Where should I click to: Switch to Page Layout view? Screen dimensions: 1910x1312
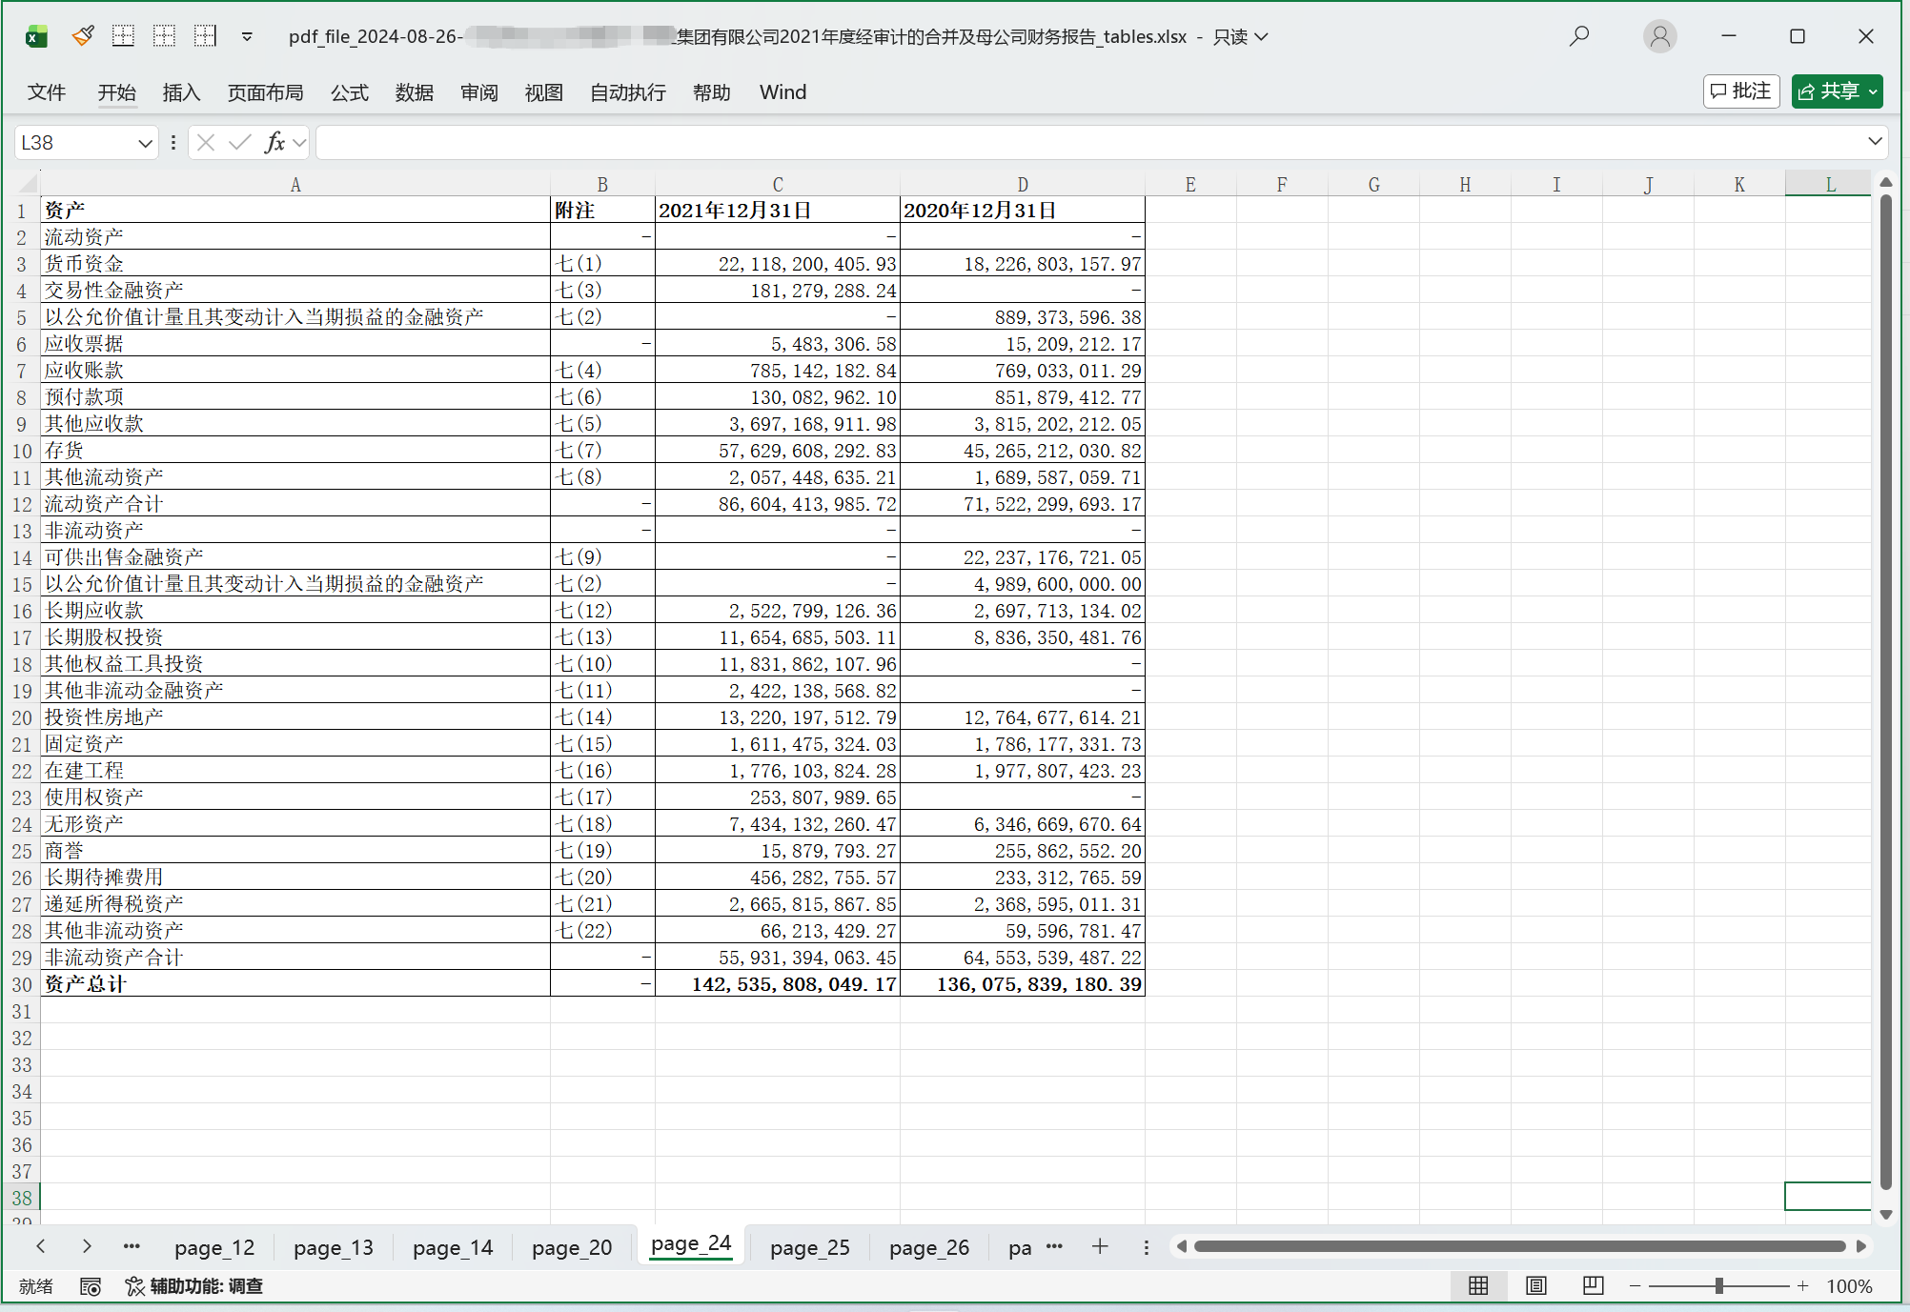pos(1535,1286)
